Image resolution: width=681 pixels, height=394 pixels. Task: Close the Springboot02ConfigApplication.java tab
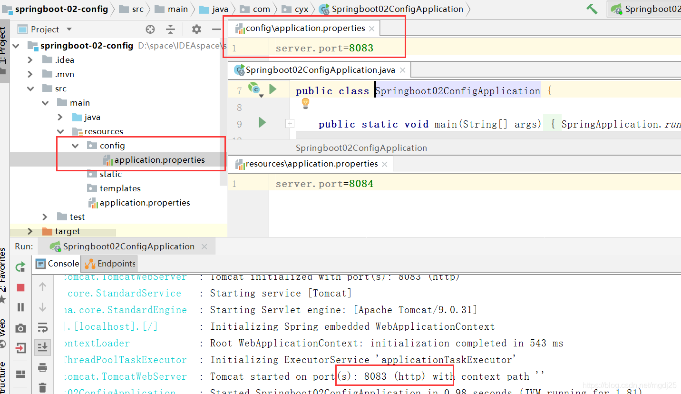[402, 70]
